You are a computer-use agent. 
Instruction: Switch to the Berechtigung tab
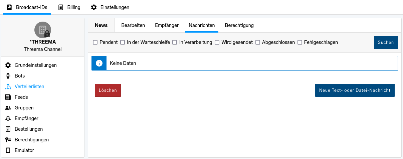point(239,25)
